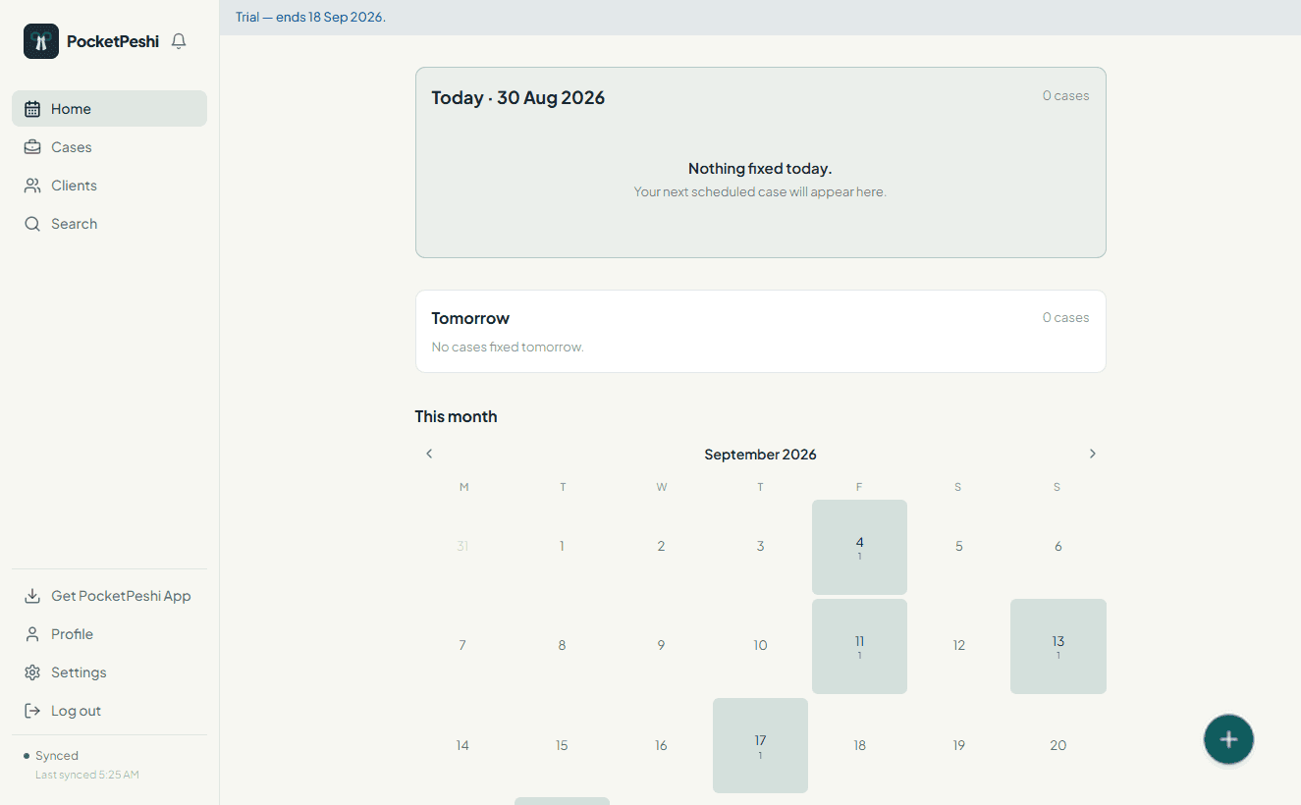Viewport: 1301px width, 805px height.
Task: Select September 17 with one case
Action: click(x=760, y=745)
